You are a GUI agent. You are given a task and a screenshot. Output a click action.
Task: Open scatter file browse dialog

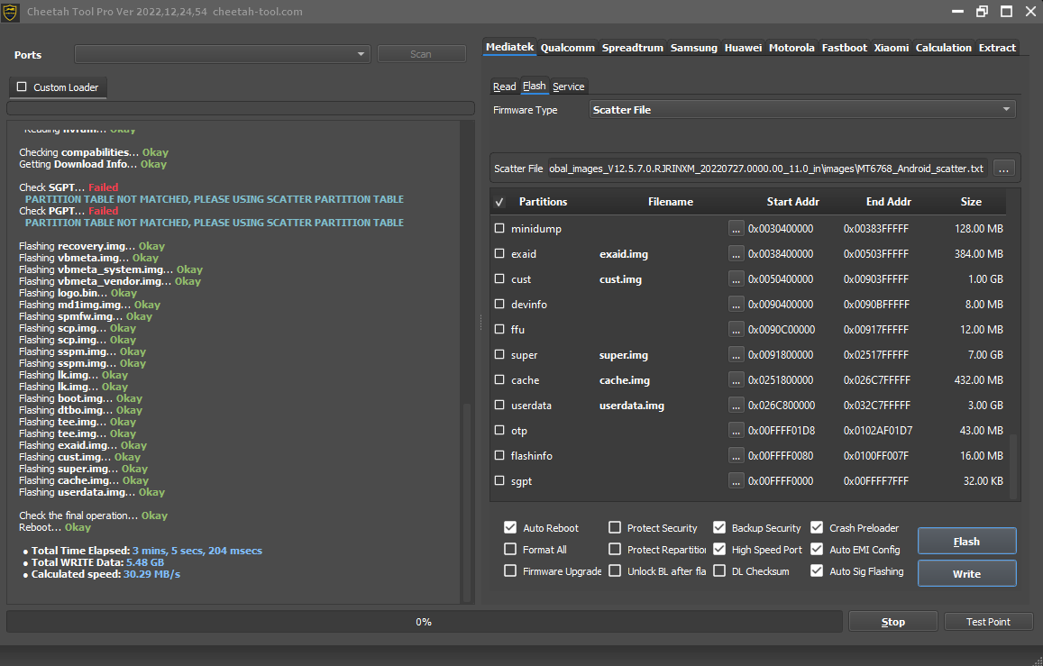[x=1003, y=169]
